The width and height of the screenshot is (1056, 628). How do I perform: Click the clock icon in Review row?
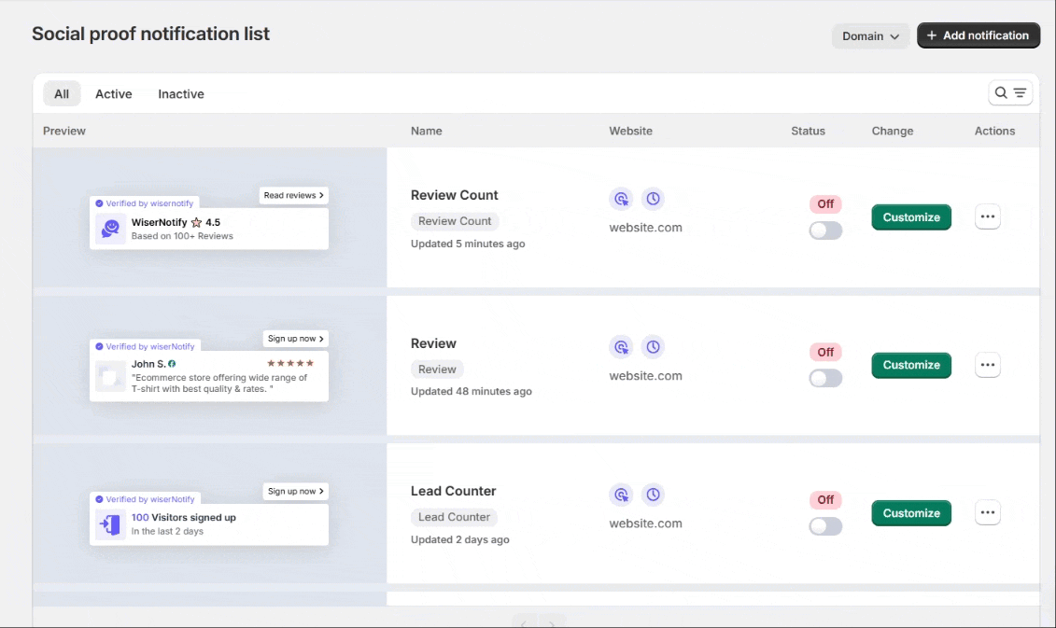tap(653, 347)
